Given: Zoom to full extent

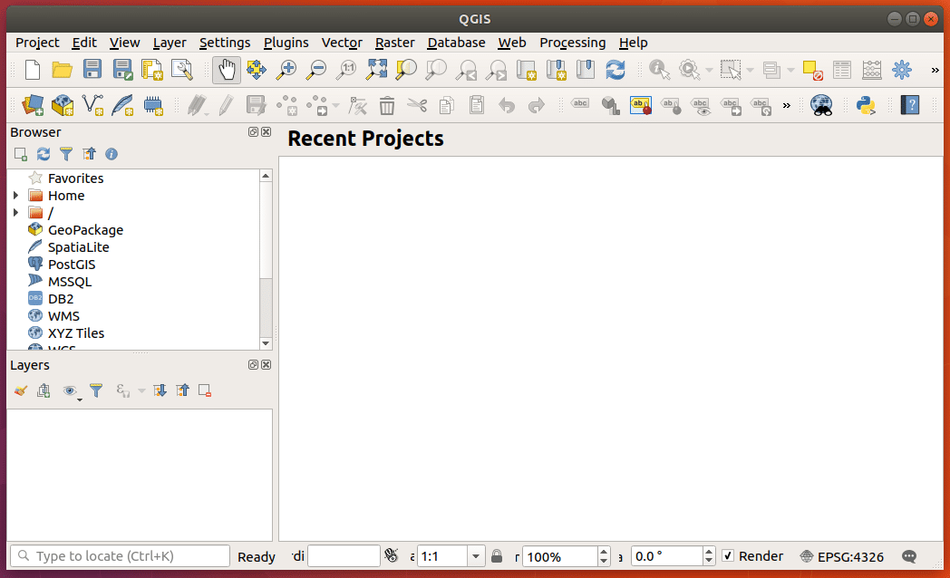Looking at the screenshot, I should click(x=376, y=70).
